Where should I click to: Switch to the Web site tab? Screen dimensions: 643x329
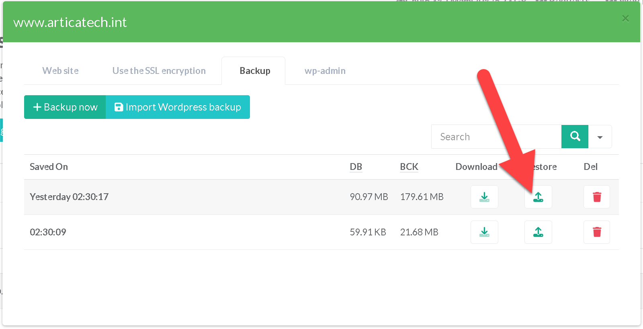(61, 71)
